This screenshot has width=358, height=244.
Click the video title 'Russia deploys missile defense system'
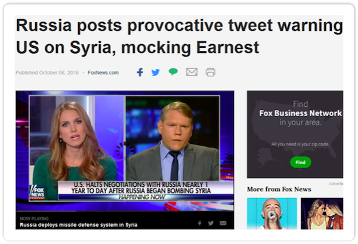79,225
